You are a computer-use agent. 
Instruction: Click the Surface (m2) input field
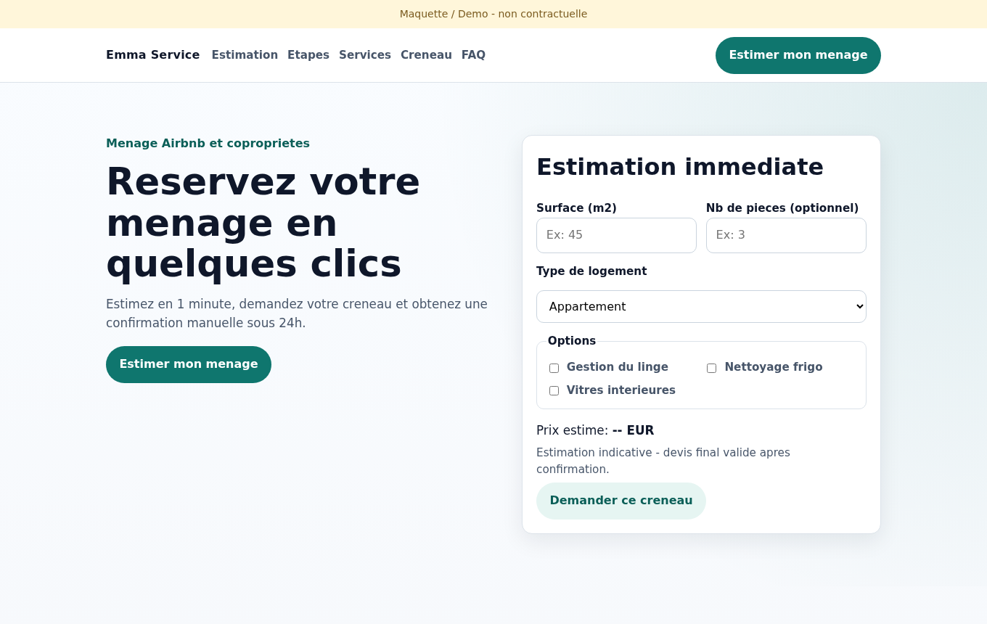[616, 235]
